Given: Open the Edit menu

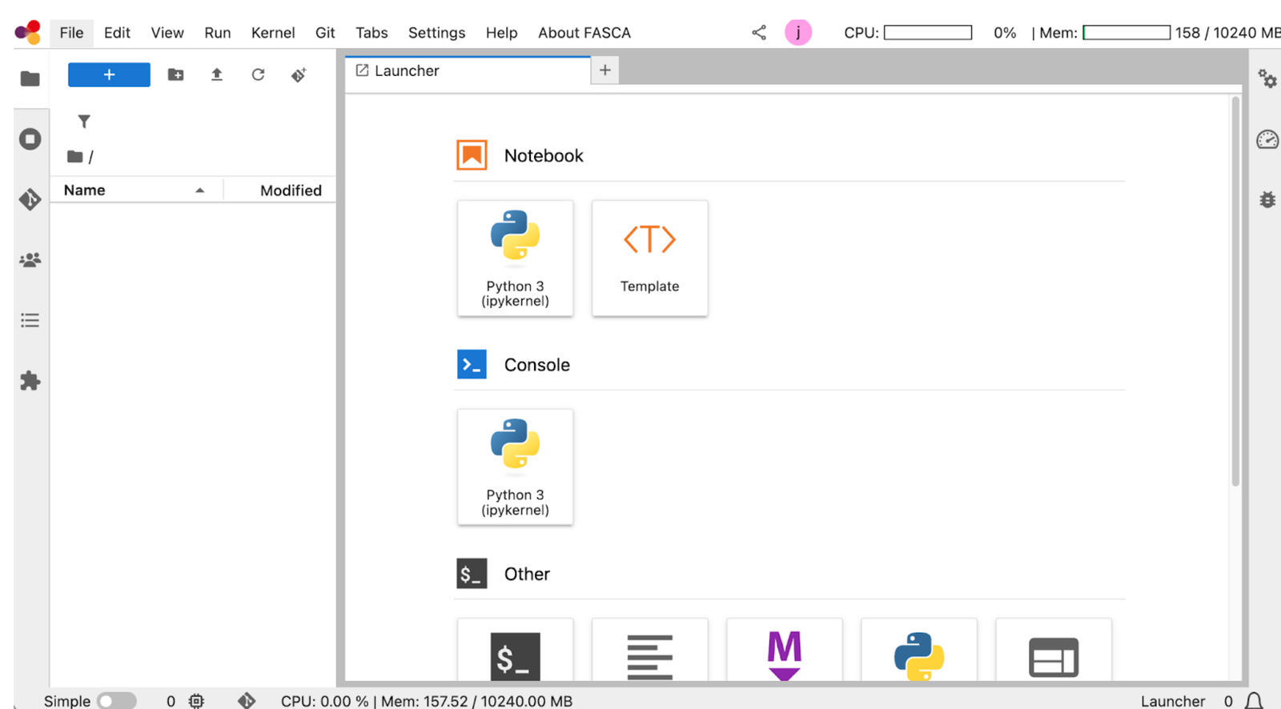Looking at the screenshot, I should pyautogui.click(x=117, y=33).
